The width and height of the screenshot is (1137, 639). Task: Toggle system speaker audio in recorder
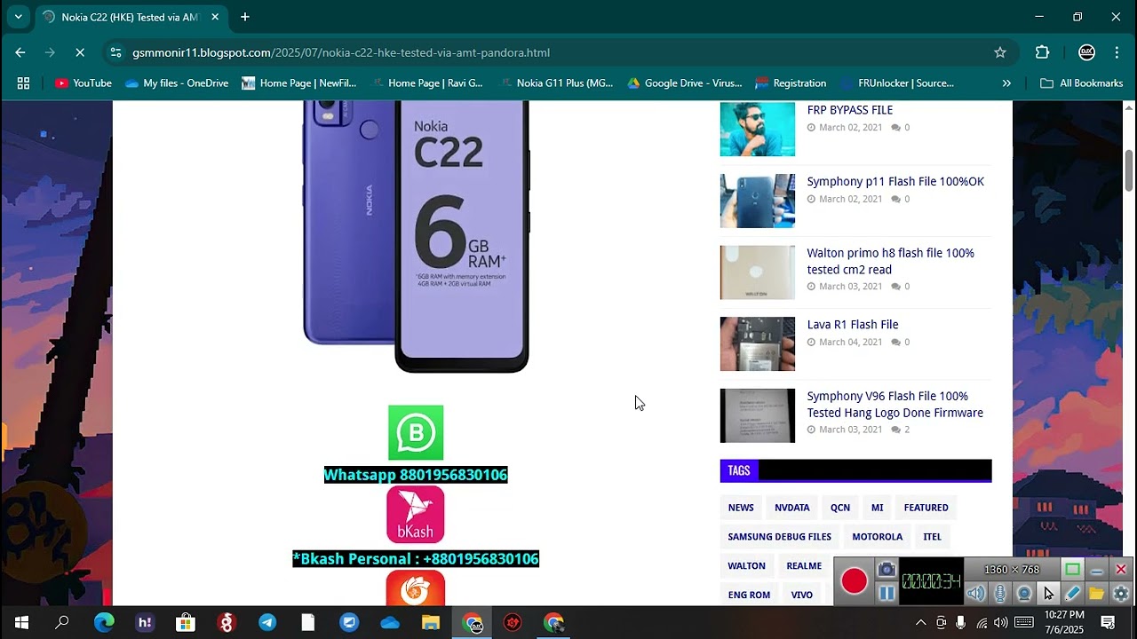(x=976, y=594)
